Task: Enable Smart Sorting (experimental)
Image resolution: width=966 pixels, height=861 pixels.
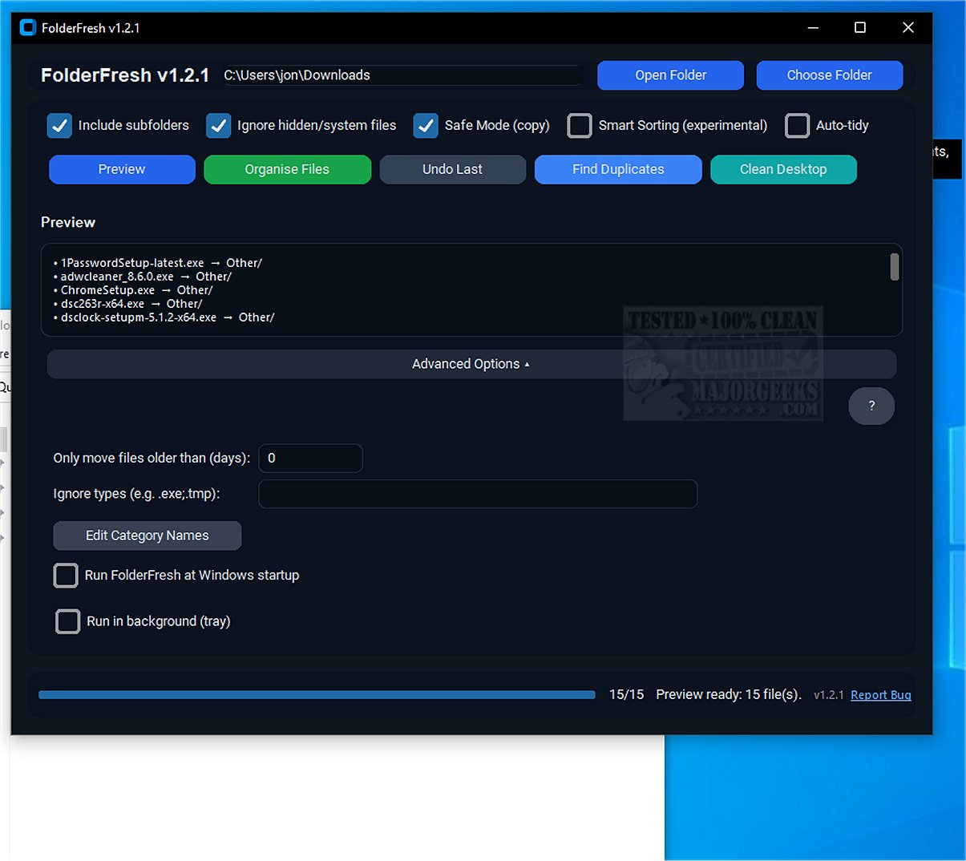Action: click(x=580, y=126)
